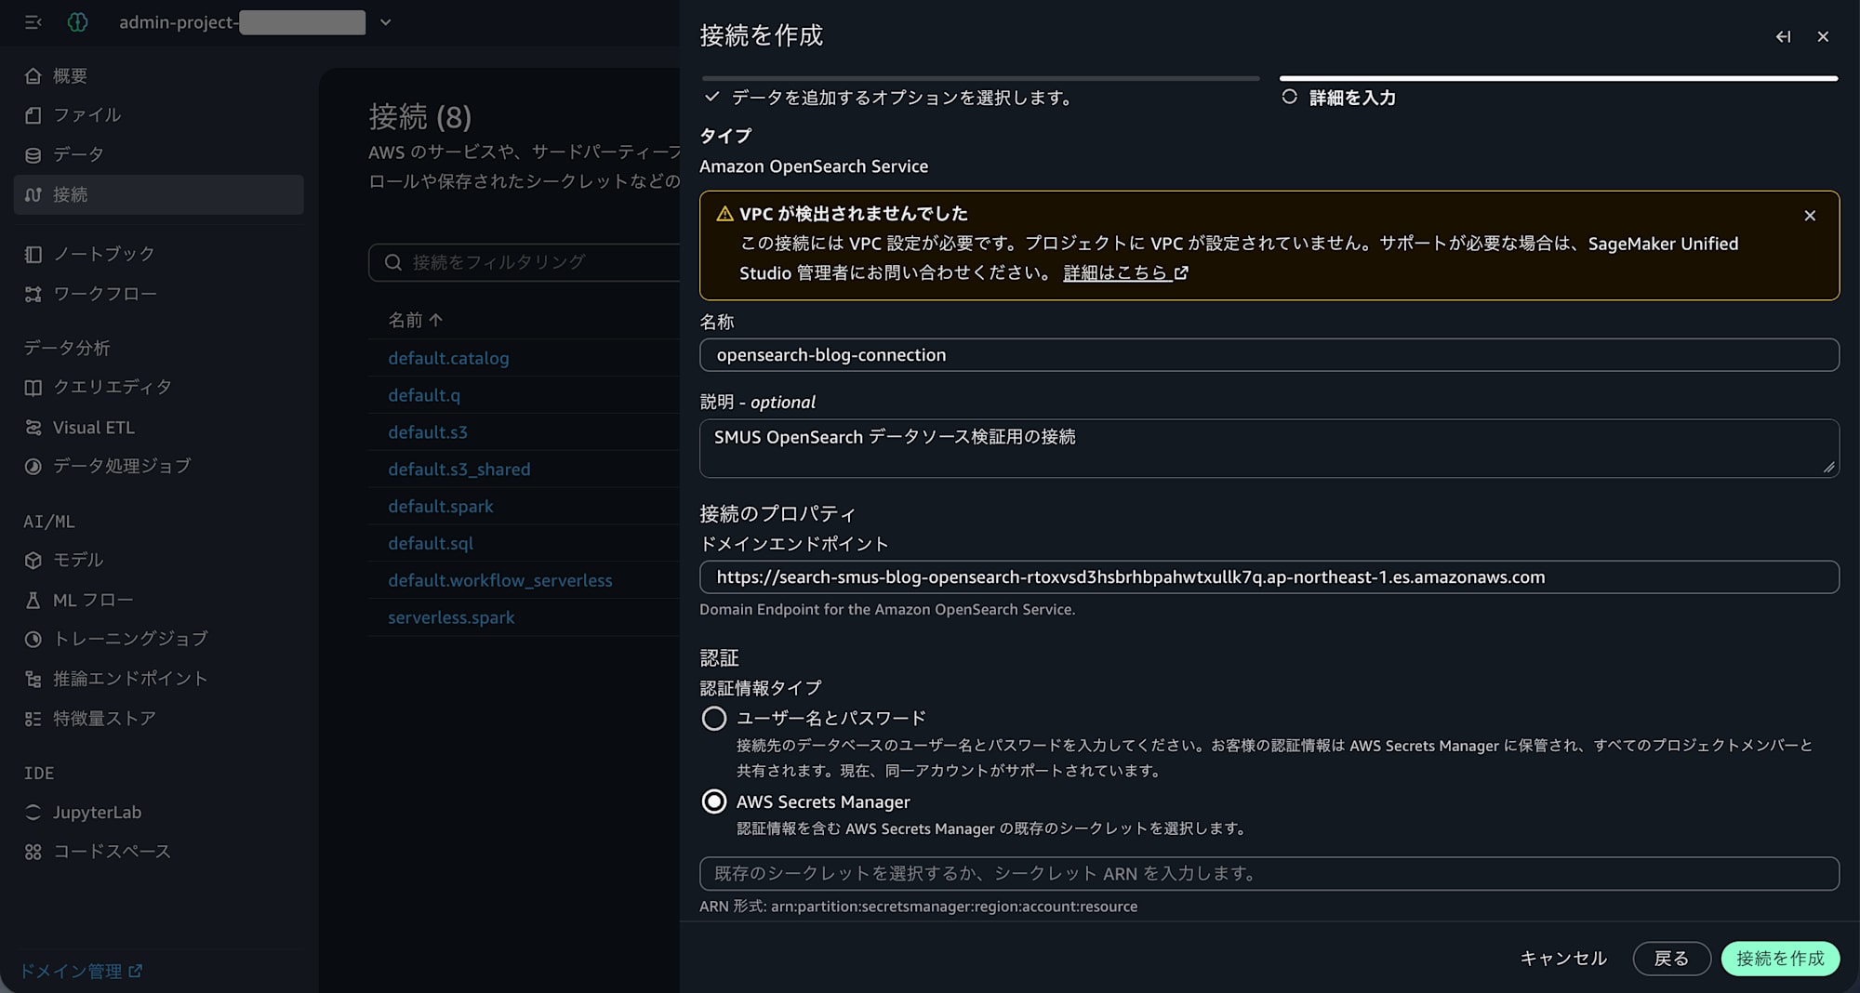Go to step データを追加するオプションを選択します
Screen dimensions: 1860x993
pos(902,98)
